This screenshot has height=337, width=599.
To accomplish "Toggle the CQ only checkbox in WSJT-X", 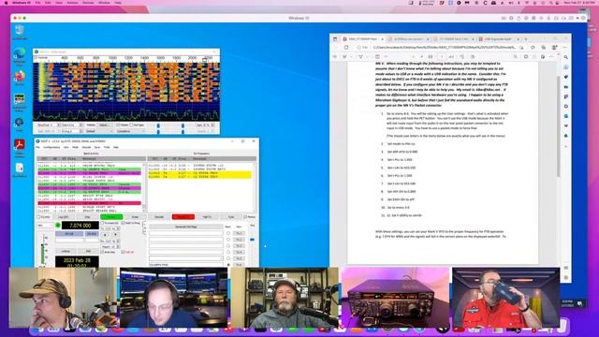I will (44, 217).
